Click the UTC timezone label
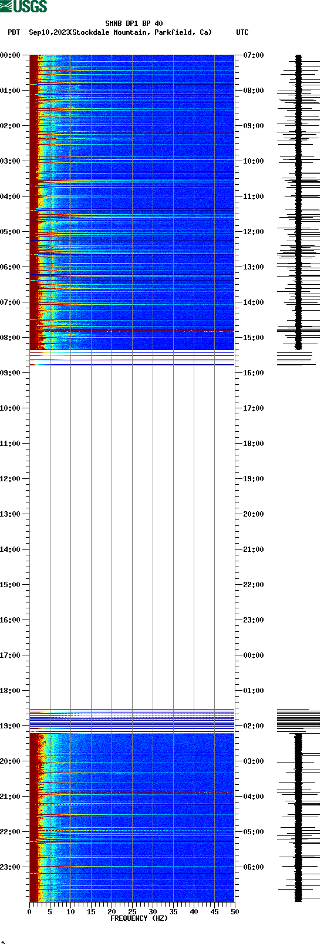 [x=242, y=32]
